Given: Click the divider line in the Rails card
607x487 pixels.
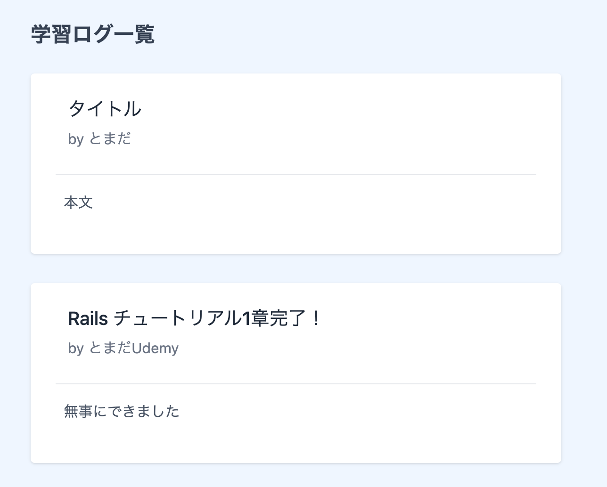Looking at the screenshot, I should click(x=295, y=384).
